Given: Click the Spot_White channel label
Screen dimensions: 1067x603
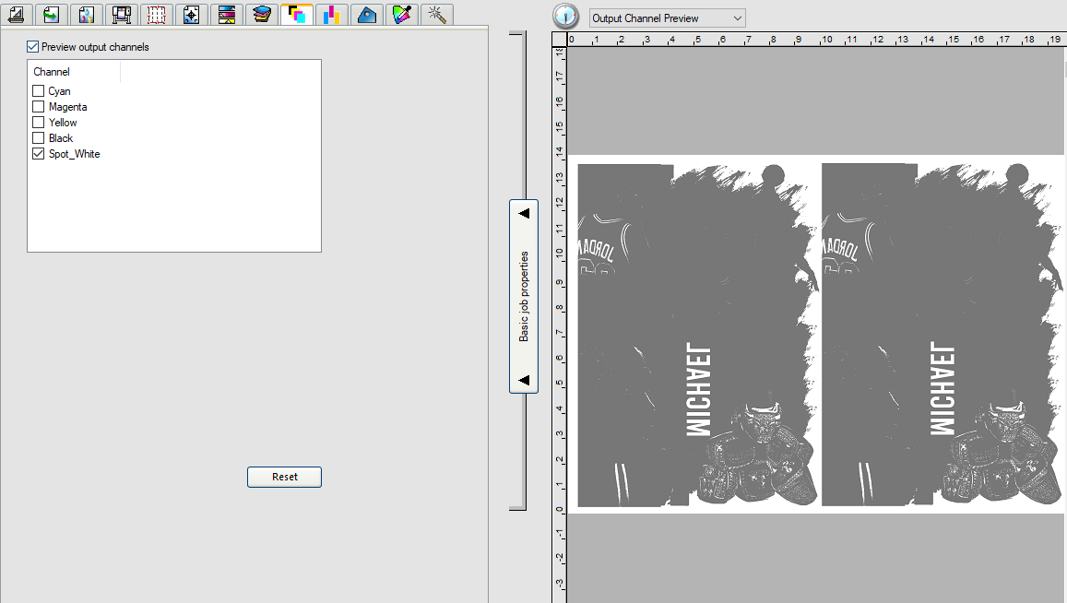Looking at the screenshot, I should [74, 154].
